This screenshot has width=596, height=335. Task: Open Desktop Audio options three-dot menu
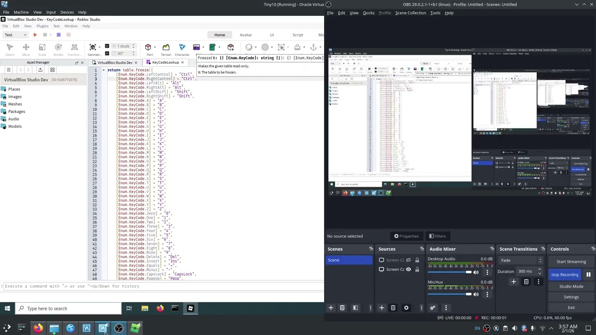coord(488,272)
